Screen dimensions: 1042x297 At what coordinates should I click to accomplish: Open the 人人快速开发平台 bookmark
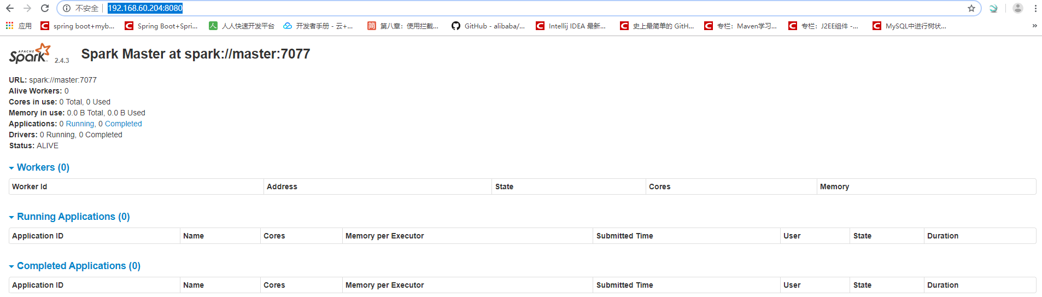coord(242,26)
